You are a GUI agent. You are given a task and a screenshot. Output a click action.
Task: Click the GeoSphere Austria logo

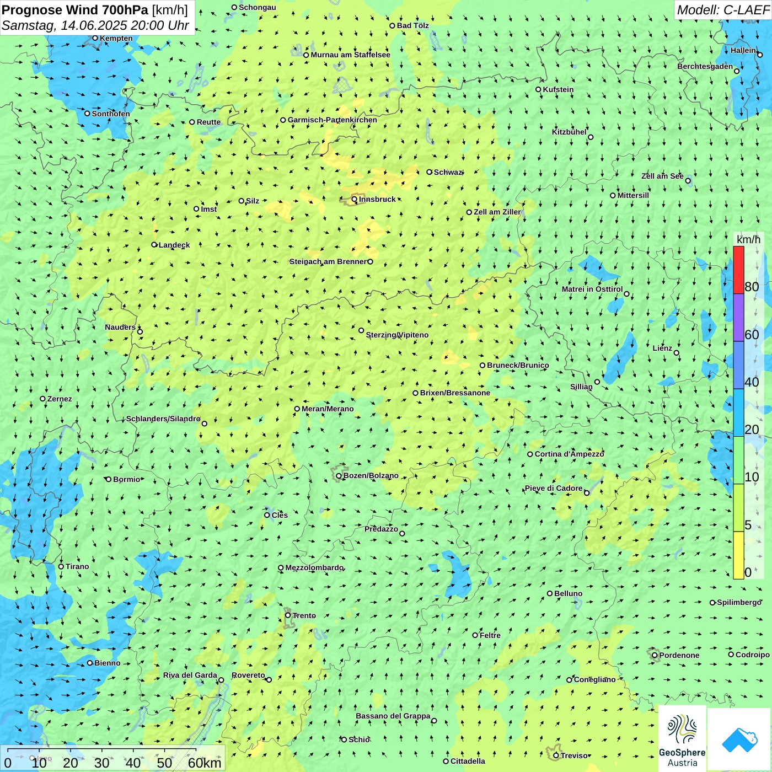point(682,739)
